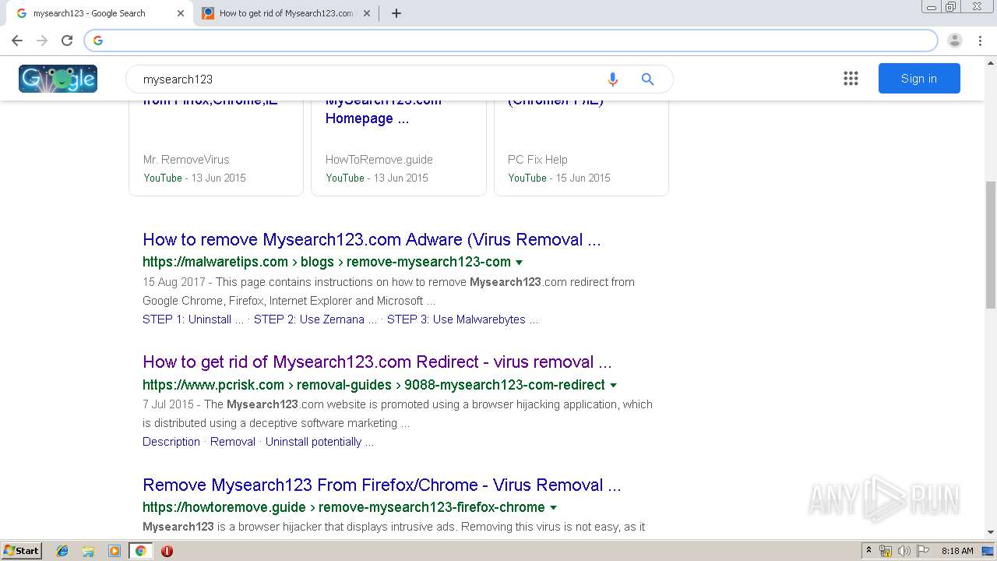The image size is (997, 561).
Task: Start voice search with the microphone icon
Action: (x=612, y=79)
